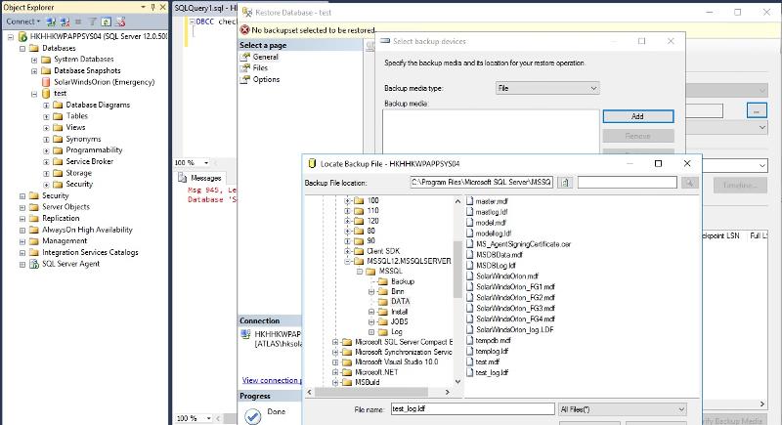Click the Backup File location path field
The image size is (782, 425).
click(481, 183)
